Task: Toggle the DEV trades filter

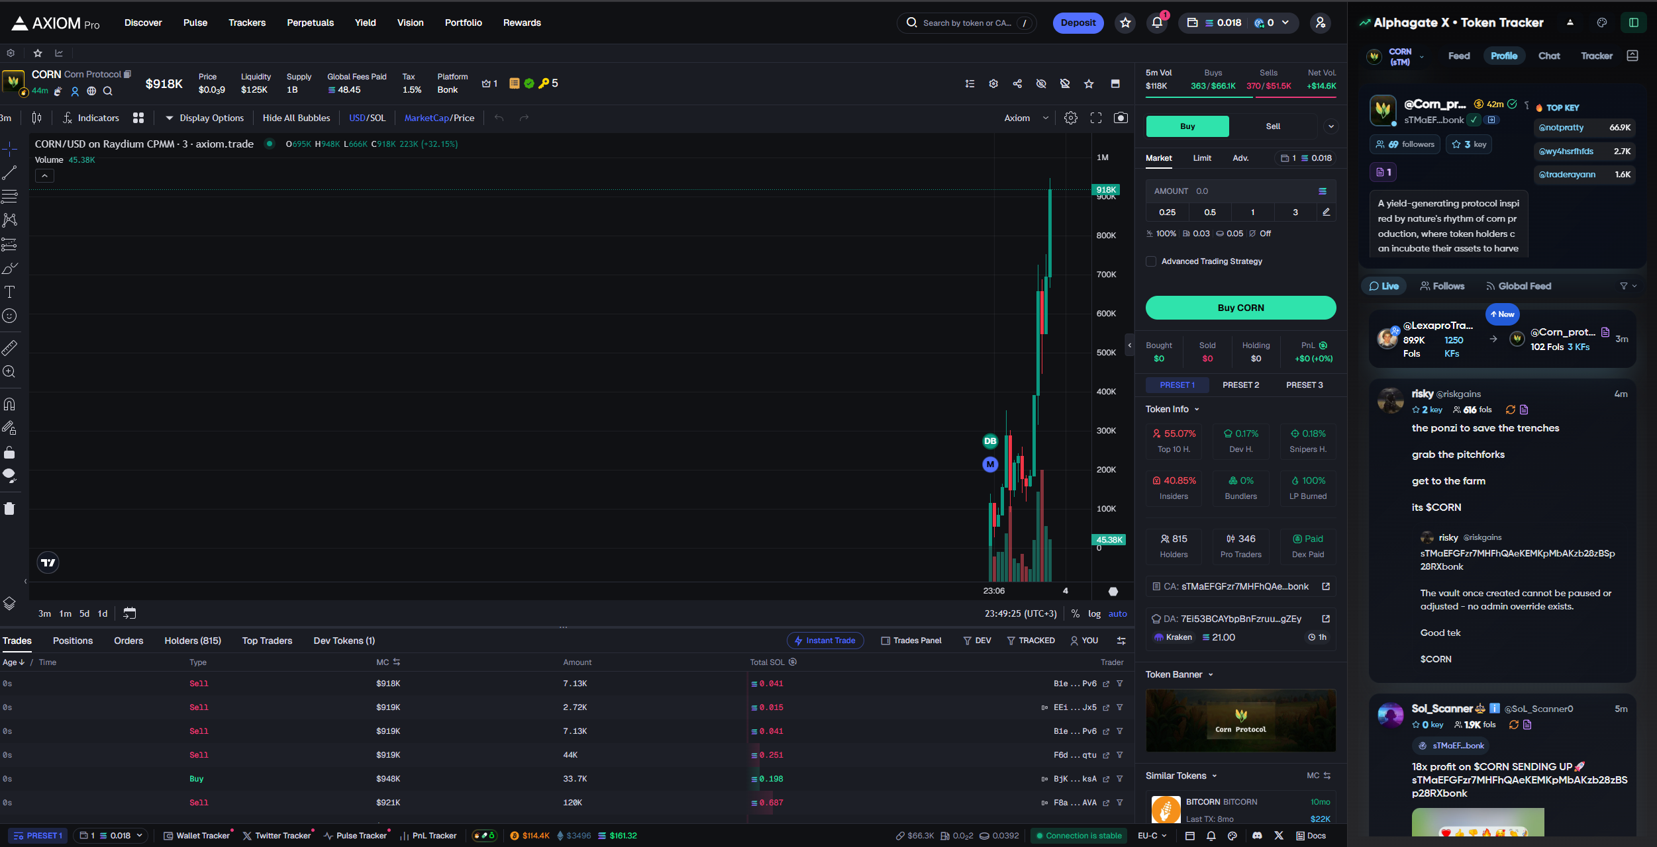Action: pos(977,641)
